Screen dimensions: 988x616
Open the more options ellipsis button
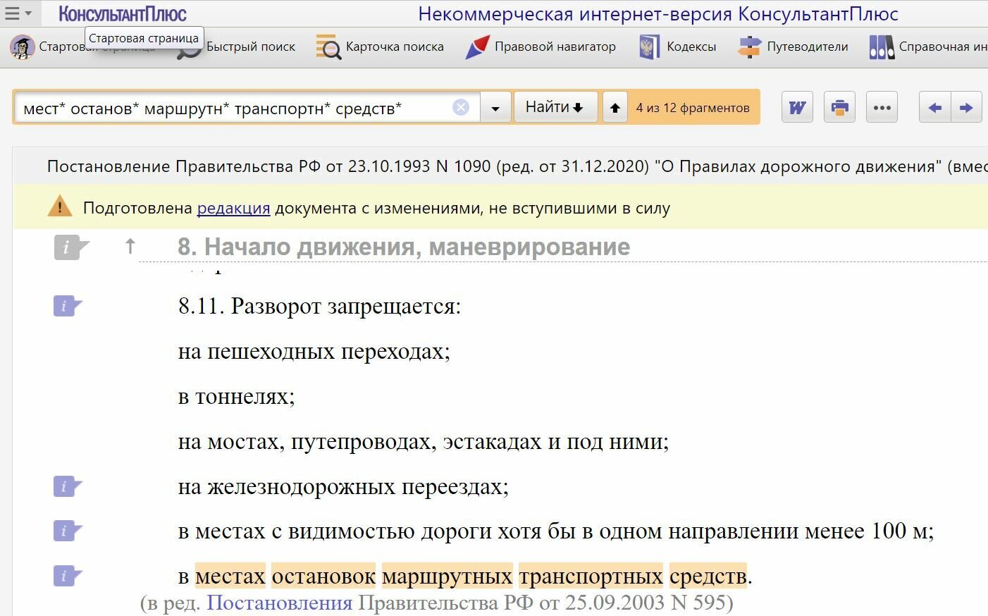882,108
